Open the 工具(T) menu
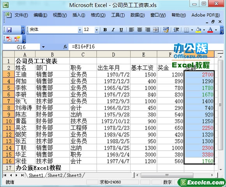 [118, 15]
